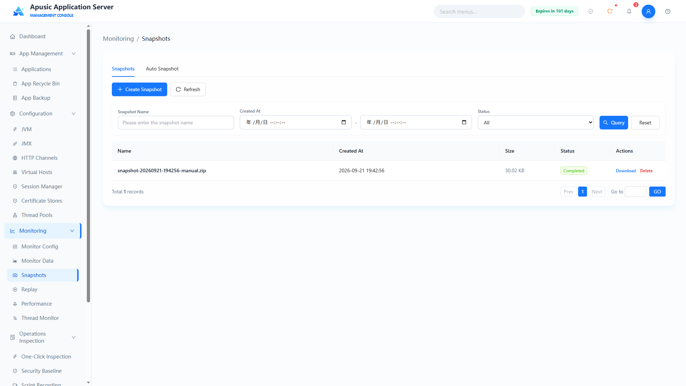Click the Replay play icon
Image resolution: width=686 pixels, height=386 pixels.
[15, 289]
